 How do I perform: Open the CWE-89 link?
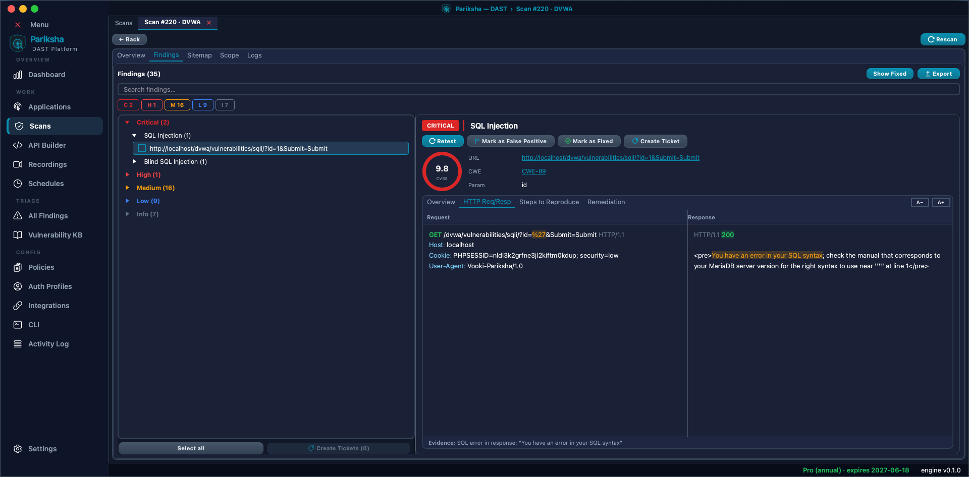pos(533,171)
